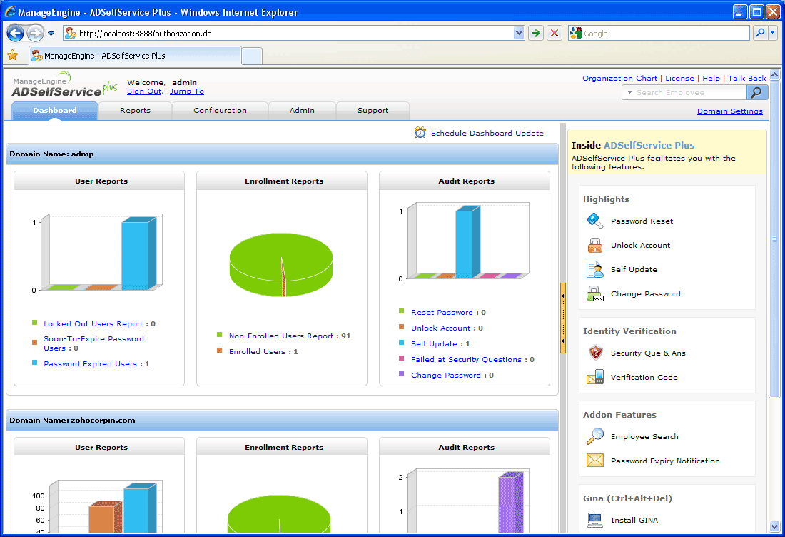Click the Install GINA computer icon

[594, 520]
